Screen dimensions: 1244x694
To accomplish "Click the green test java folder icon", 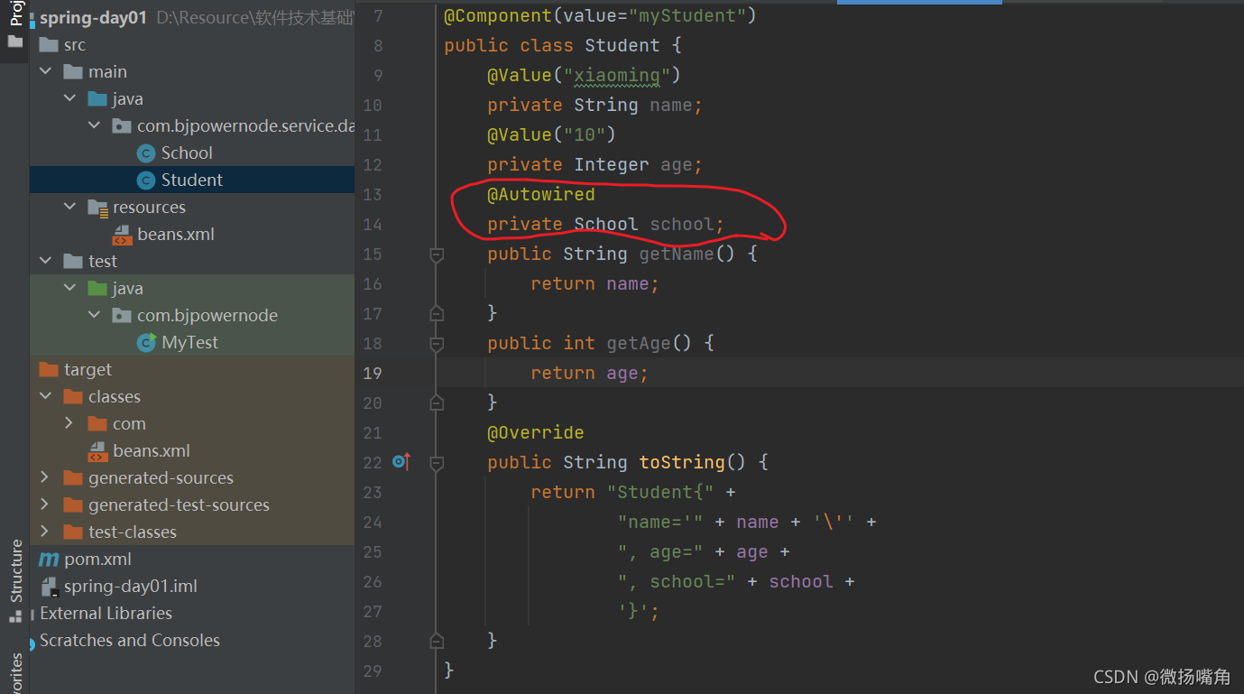I will click(x=97, y=289).
